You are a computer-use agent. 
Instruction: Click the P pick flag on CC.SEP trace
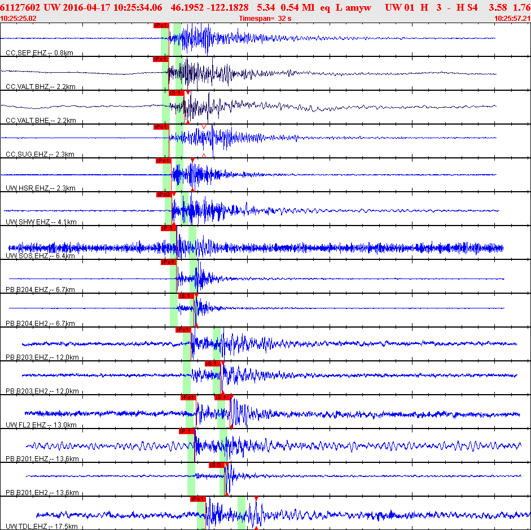tap(161, 25)
